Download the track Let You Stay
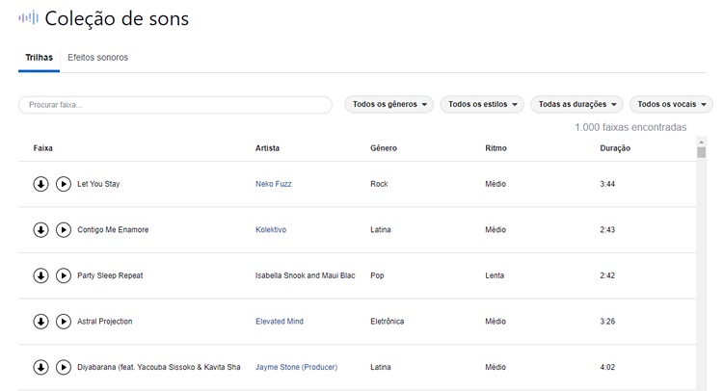 (40, 184)
